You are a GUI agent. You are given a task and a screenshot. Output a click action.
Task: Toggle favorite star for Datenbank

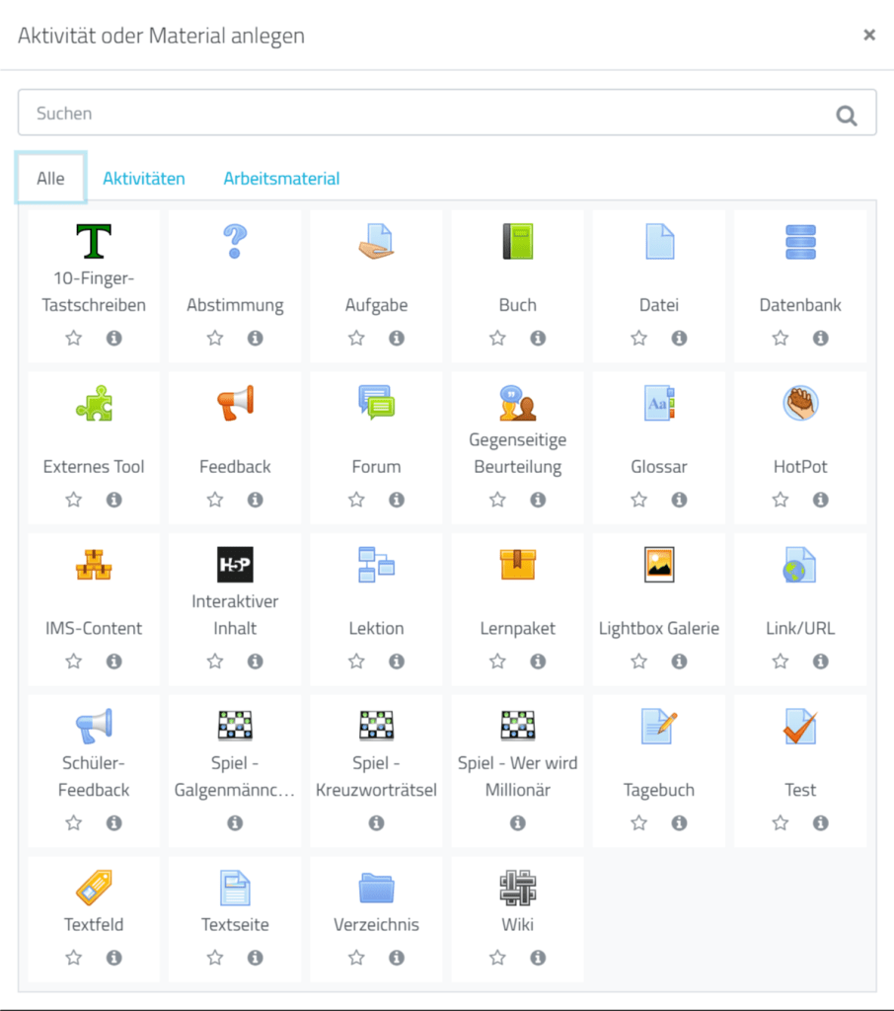pos(781,339)
